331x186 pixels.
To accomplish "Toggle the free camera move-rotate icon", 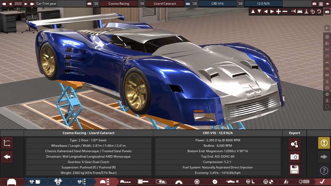I will click(x=313, y=11).
